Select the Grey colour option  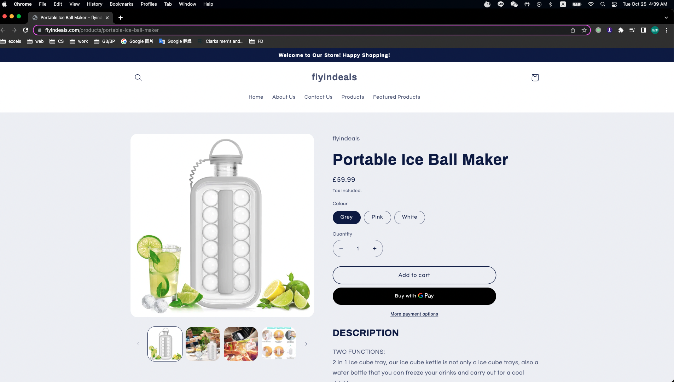click(x=347, y=217)
